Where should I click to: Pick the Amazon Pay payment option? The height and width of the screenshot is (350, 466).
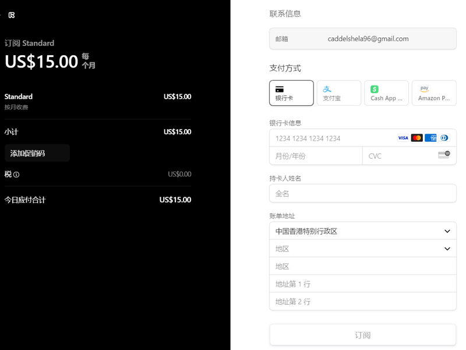point(434,93)
